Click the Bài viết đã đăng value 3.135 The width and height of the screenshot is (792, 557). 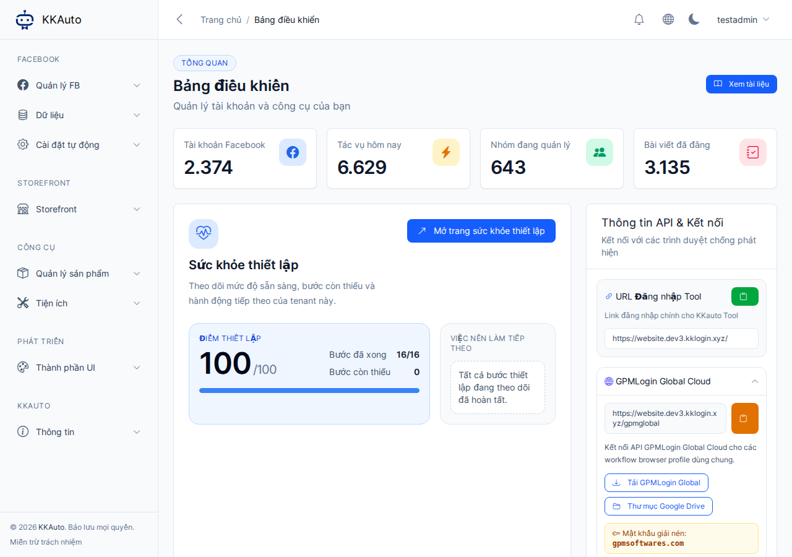click(667, 167)
